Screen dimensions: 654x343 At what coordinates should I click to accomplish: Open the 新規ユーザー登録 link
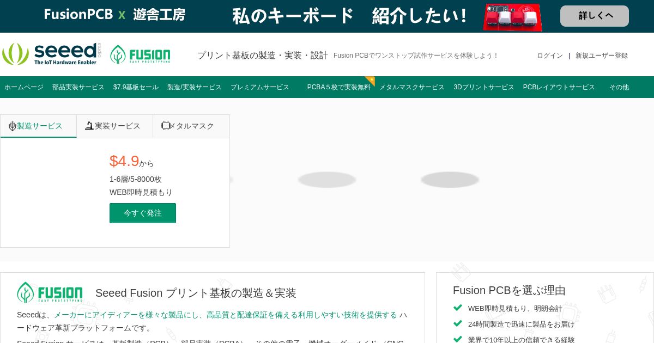click(x=602, y=56)
